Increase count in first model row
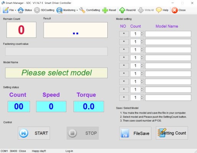This screenshot has height=153, width=197. coord(142,33)
